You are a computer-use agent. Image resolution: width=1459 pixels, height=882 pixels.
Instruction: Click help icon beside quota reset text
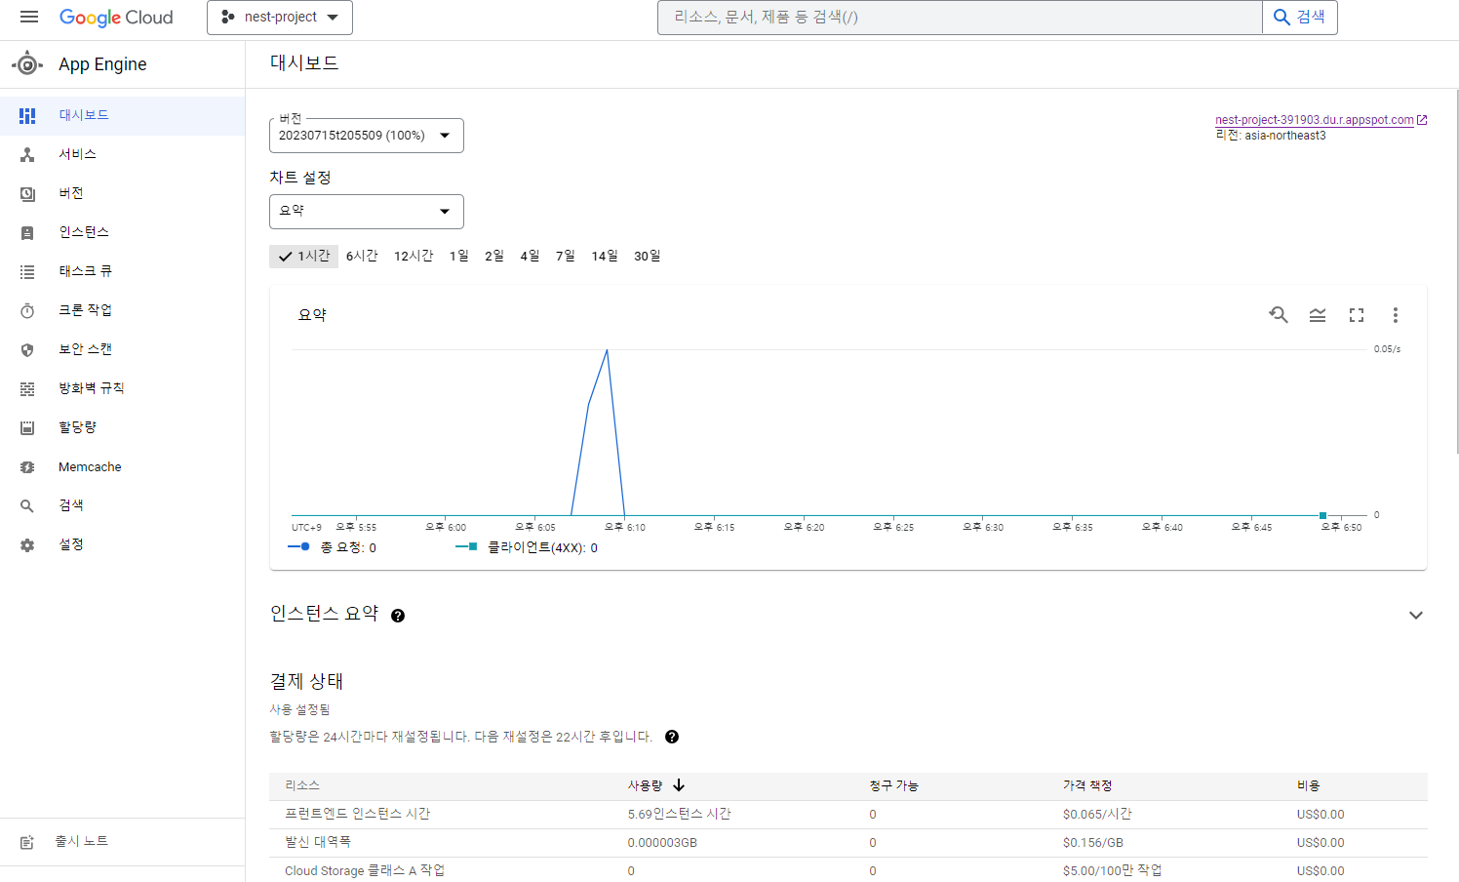[x=672, y=737]
